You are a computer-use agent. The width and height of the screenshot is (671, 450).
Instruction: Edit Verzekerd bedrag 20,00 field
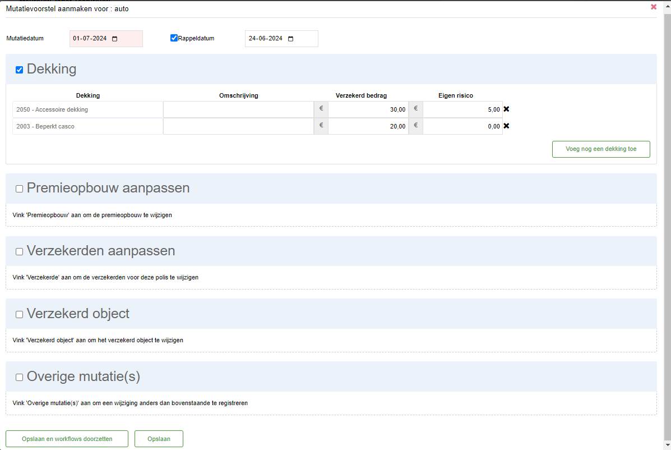tap(368, 126)
